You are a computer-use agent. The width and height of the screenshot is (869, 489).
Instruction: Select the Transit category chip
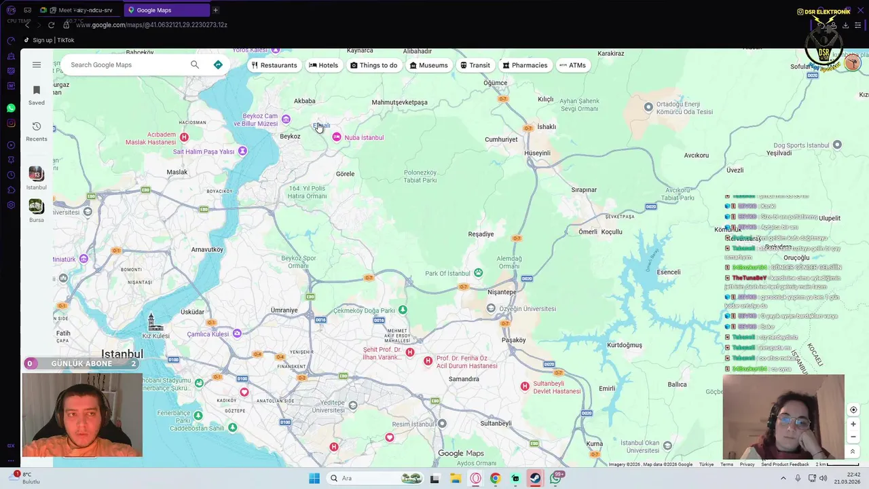(475, 65)
